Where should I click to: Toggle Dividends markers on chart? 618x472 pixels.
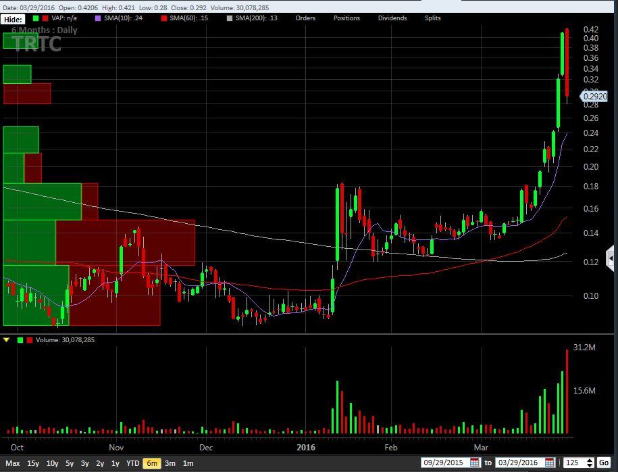click(392, 18)
